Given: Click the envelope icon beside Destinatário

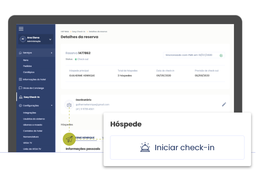Looking at the screenshot, I should [x=69, y=105].
